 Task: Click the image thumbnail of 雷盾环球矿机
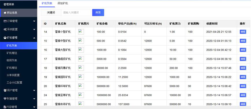pos(81,86)
